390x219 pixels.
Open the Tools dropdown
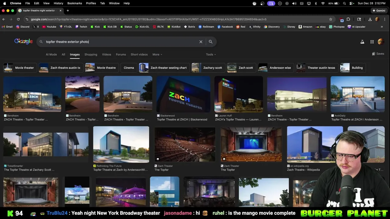(211, 54)
